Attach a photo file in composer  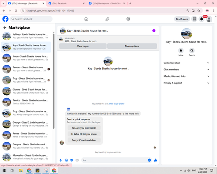pyautogui.click(x=66, y=160)
